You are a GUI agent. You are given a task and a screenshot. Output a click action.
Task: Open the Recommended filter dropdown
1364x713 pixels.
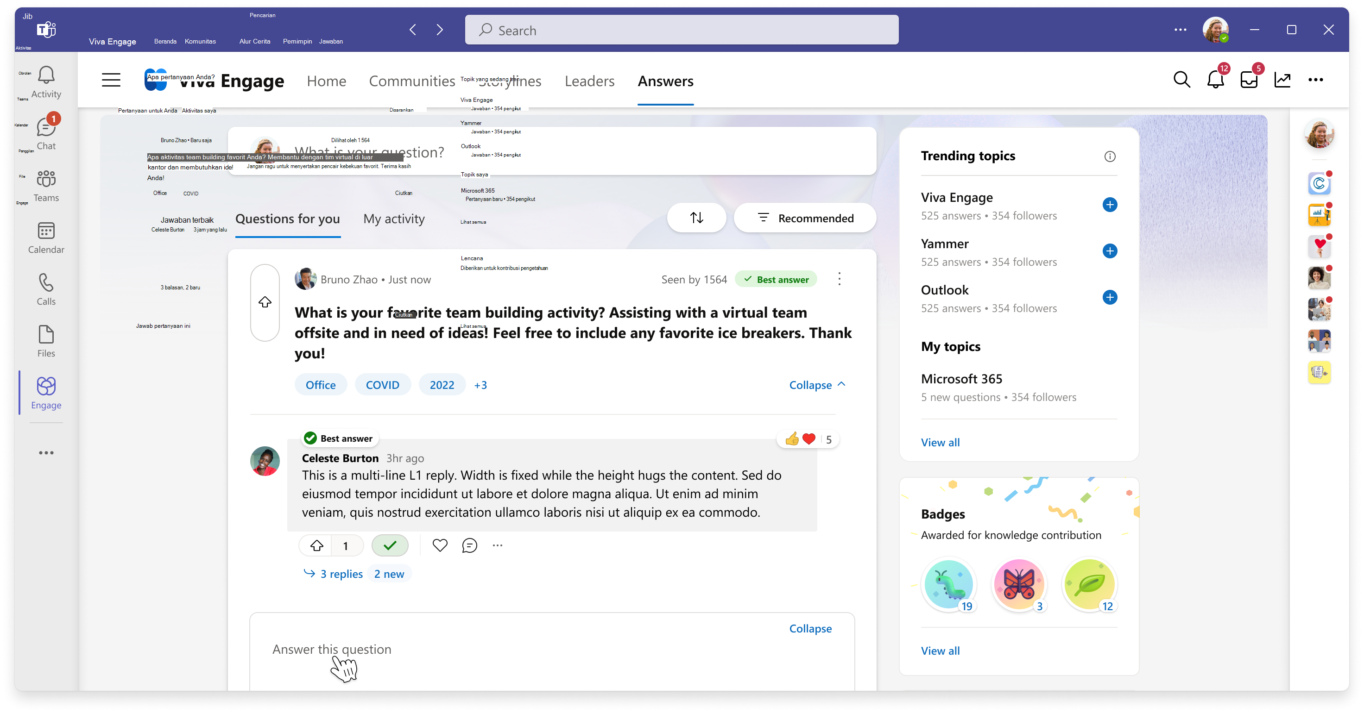(x=805, y=218)
